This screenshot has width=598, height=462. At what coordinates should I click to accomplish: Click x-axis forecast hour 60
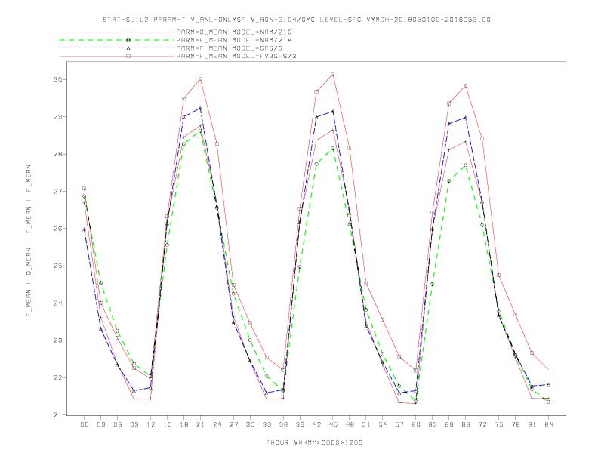pos(416,424)
